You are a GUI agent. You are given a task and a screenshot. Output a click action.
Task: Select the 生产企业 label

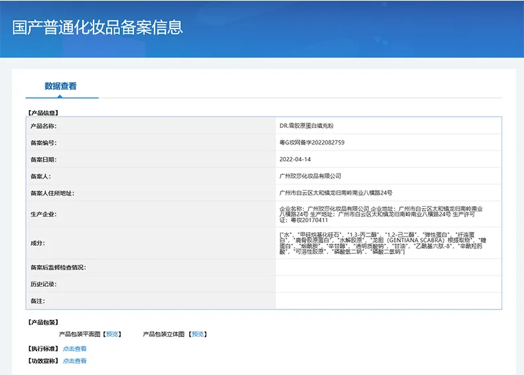[x=43, y=214]
